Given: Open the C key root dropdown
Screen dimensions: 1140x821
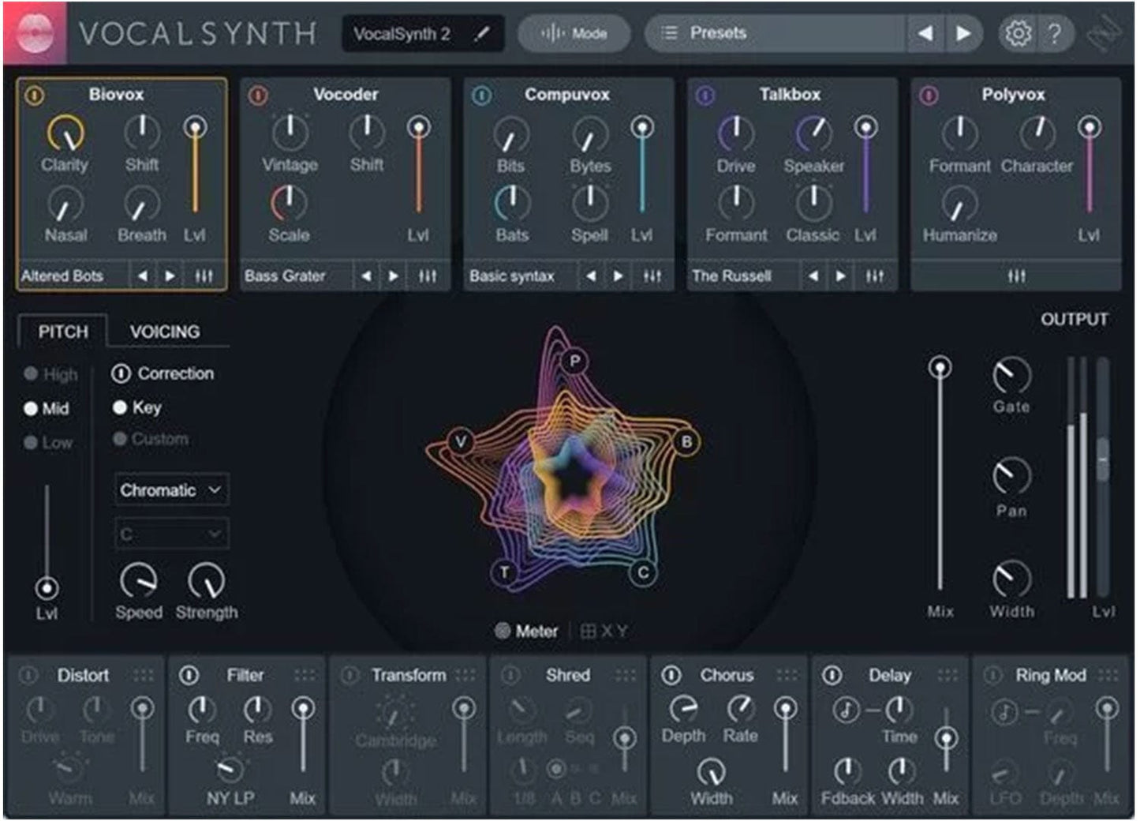Looking at the screenshot, I should coord(172,534).
